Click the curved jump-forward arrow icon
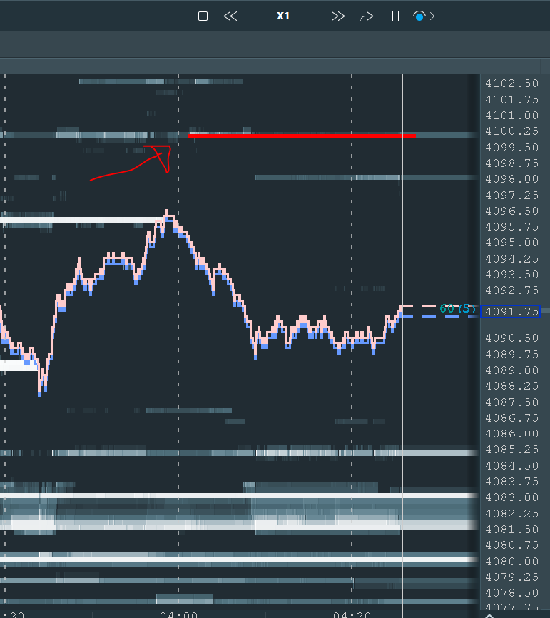Screen dimensions: 550x618 367,16
